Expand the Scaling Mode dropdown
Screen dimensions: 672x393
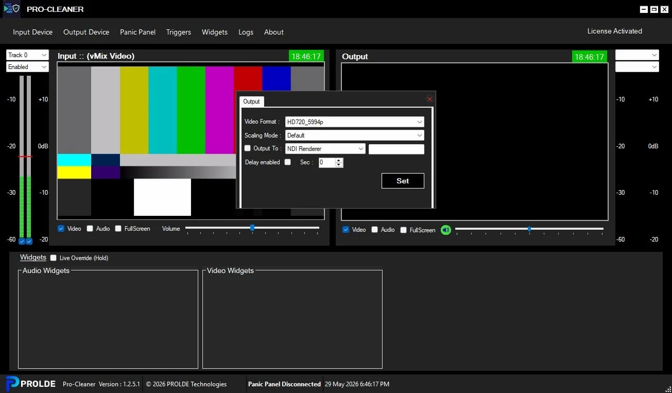355,135
